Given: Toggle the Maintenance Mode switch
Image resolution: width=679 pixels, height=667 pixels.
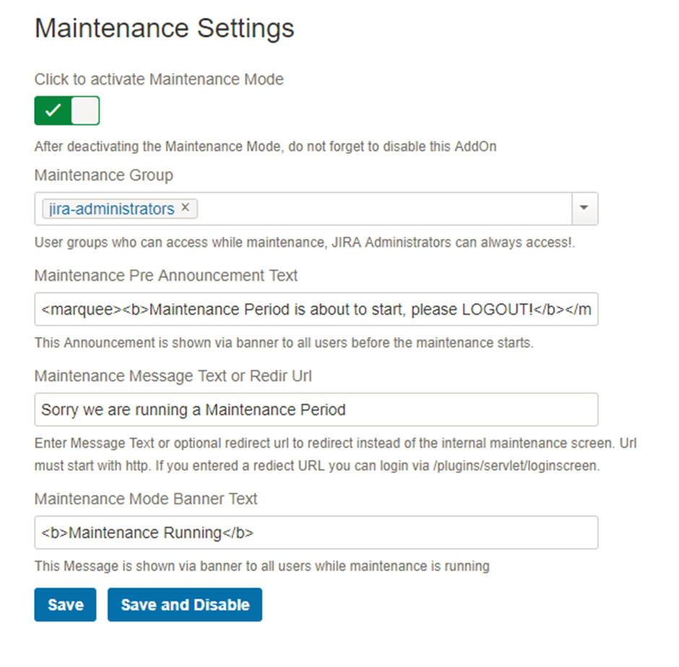Looking at the screenshot, I should tap(66, 110).
